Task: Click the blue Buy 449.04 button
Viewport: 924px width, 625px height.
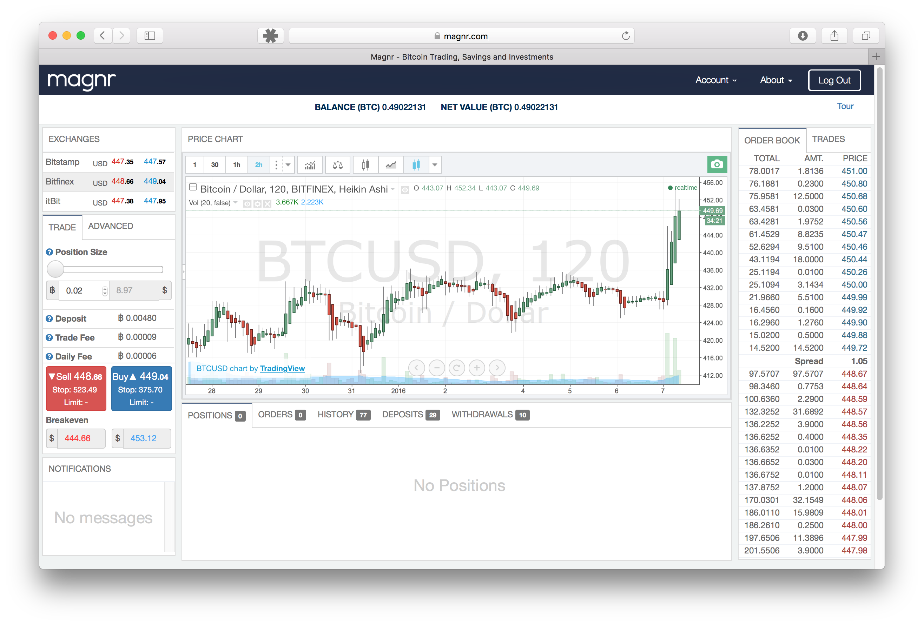Action: (x=141, y=389)
